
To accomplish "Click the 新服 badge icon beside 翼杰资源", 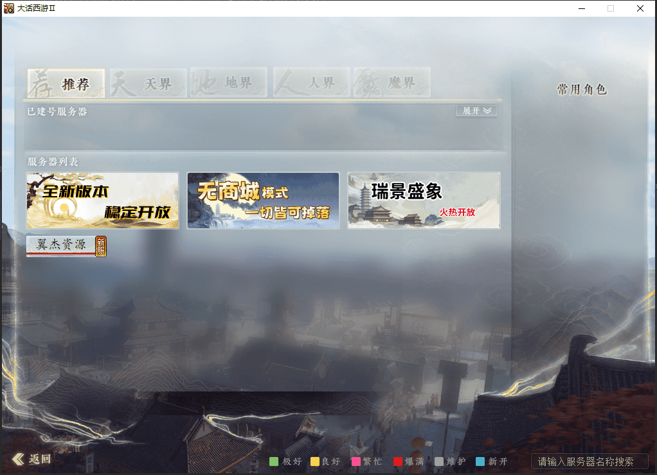I will [101, 246].
